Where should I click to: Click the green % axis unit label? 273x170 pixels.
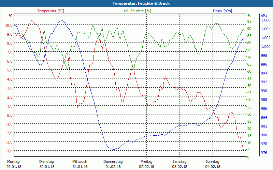(x=249, y=16)
